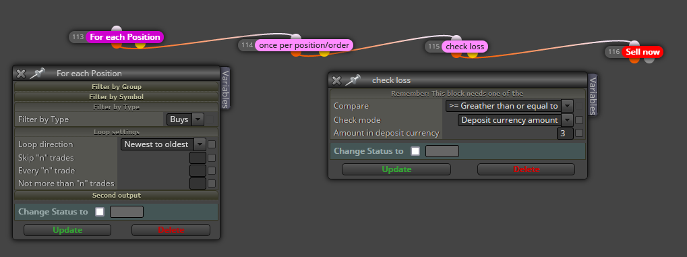Click the pin icon in For each Position panel
The image size is (687, 257).
click(x=37, y=74)
